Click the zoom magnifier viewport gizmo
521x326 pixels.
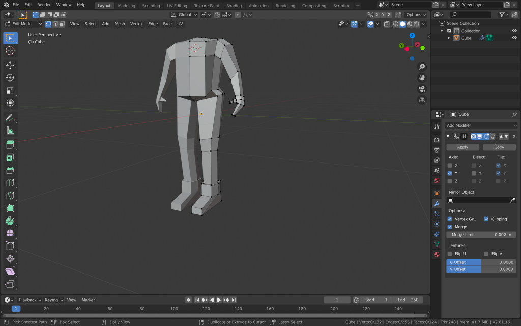point(422,67)
